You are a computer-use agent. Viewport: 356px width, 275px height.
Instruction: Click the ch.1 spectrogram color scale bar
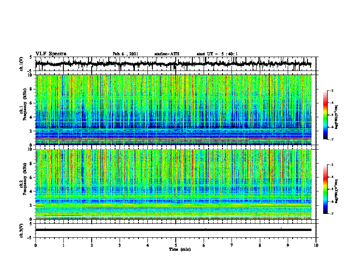[325, 115]
